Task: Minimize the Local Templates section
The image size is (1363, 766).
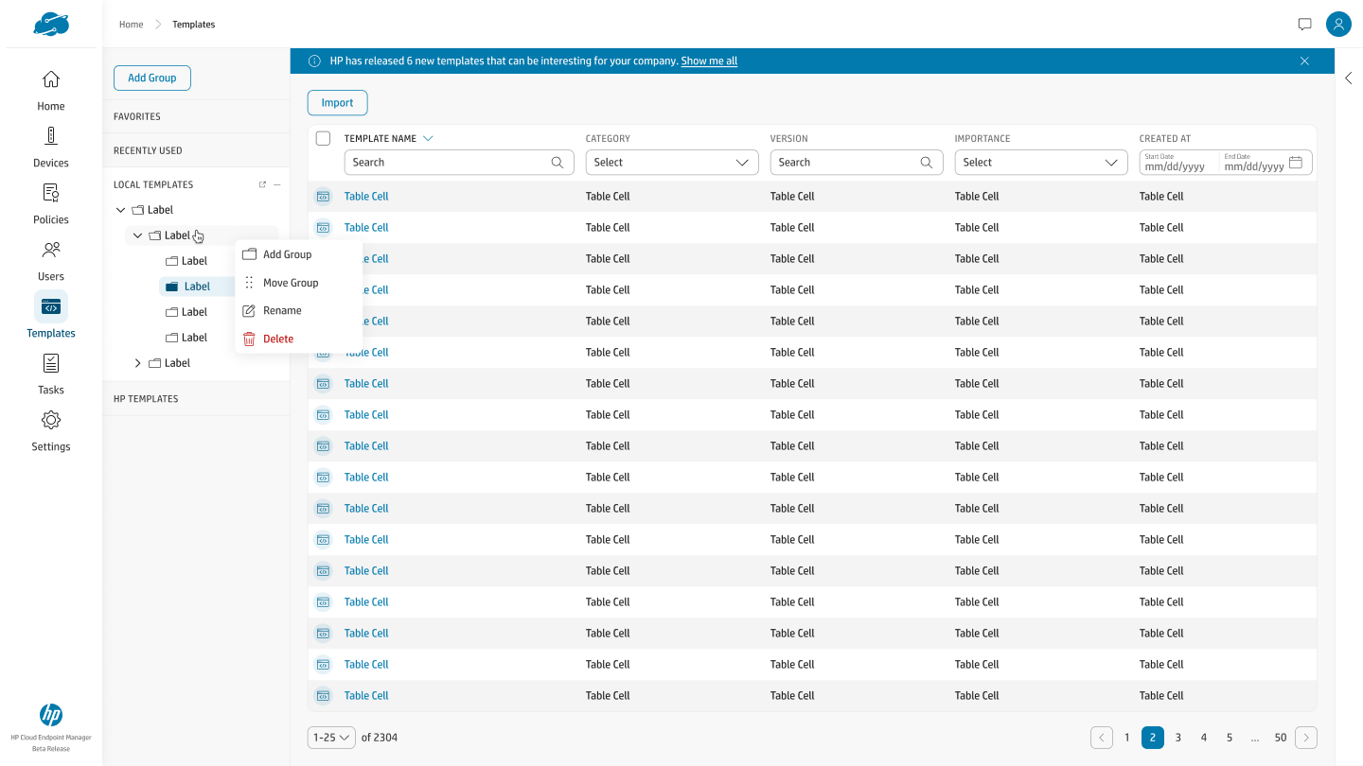Action: 277,184
